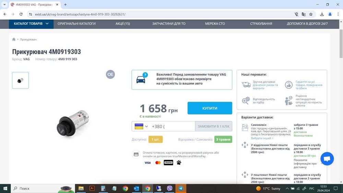This screenshot has width=343, height=193.
Task: Show hidden system tray icons
Action: pyautogui.click(x=287, y=189)
